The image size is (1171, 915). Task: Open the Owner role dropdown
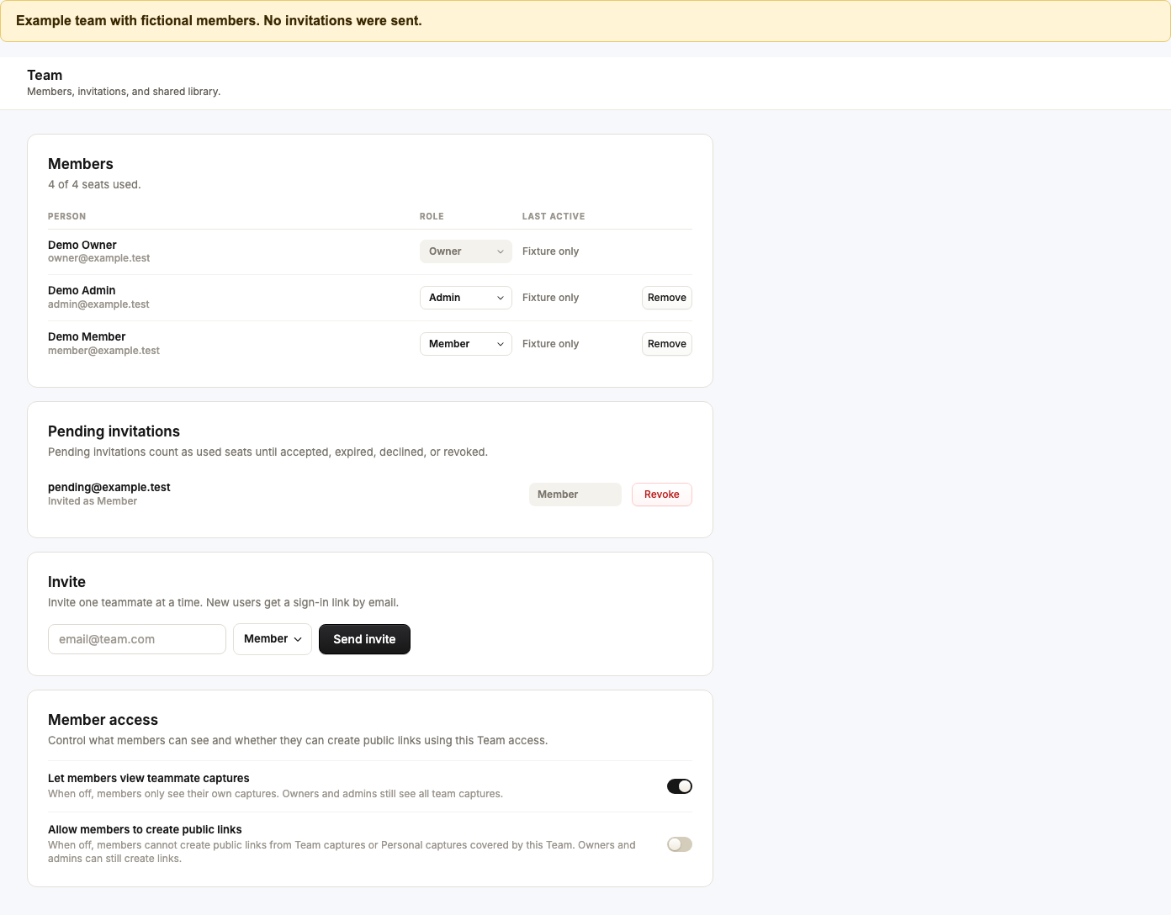[465, 251]
